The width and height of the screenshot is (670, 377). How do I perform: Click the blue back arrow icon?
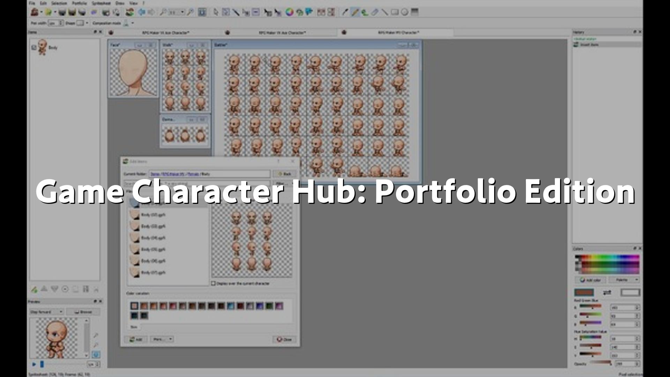(x=142, y=12)
